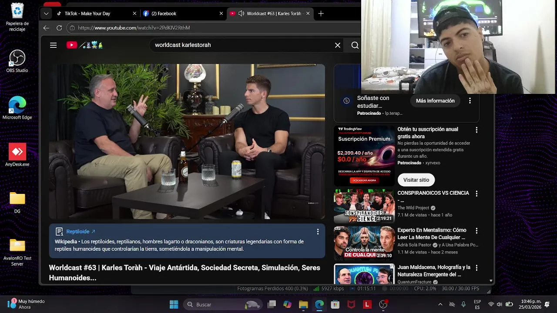Open the Papelera de reciclaje desktop icon
Viewport: 557px width, 313px height.
coord(17,17)
